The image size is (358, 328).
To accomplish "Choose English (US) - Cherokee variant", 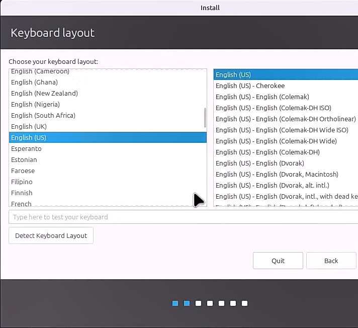I will (250, 86).
